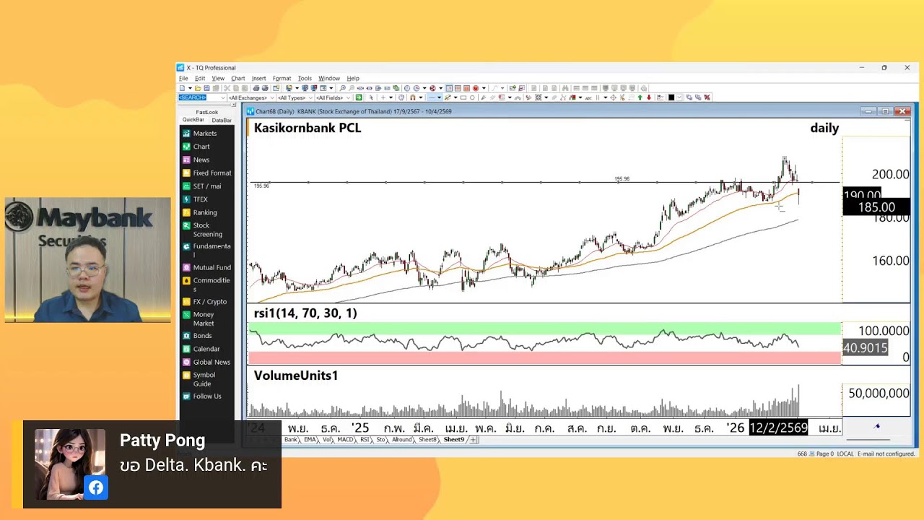
Task: Open the File menu
Action: coord(183,78)
